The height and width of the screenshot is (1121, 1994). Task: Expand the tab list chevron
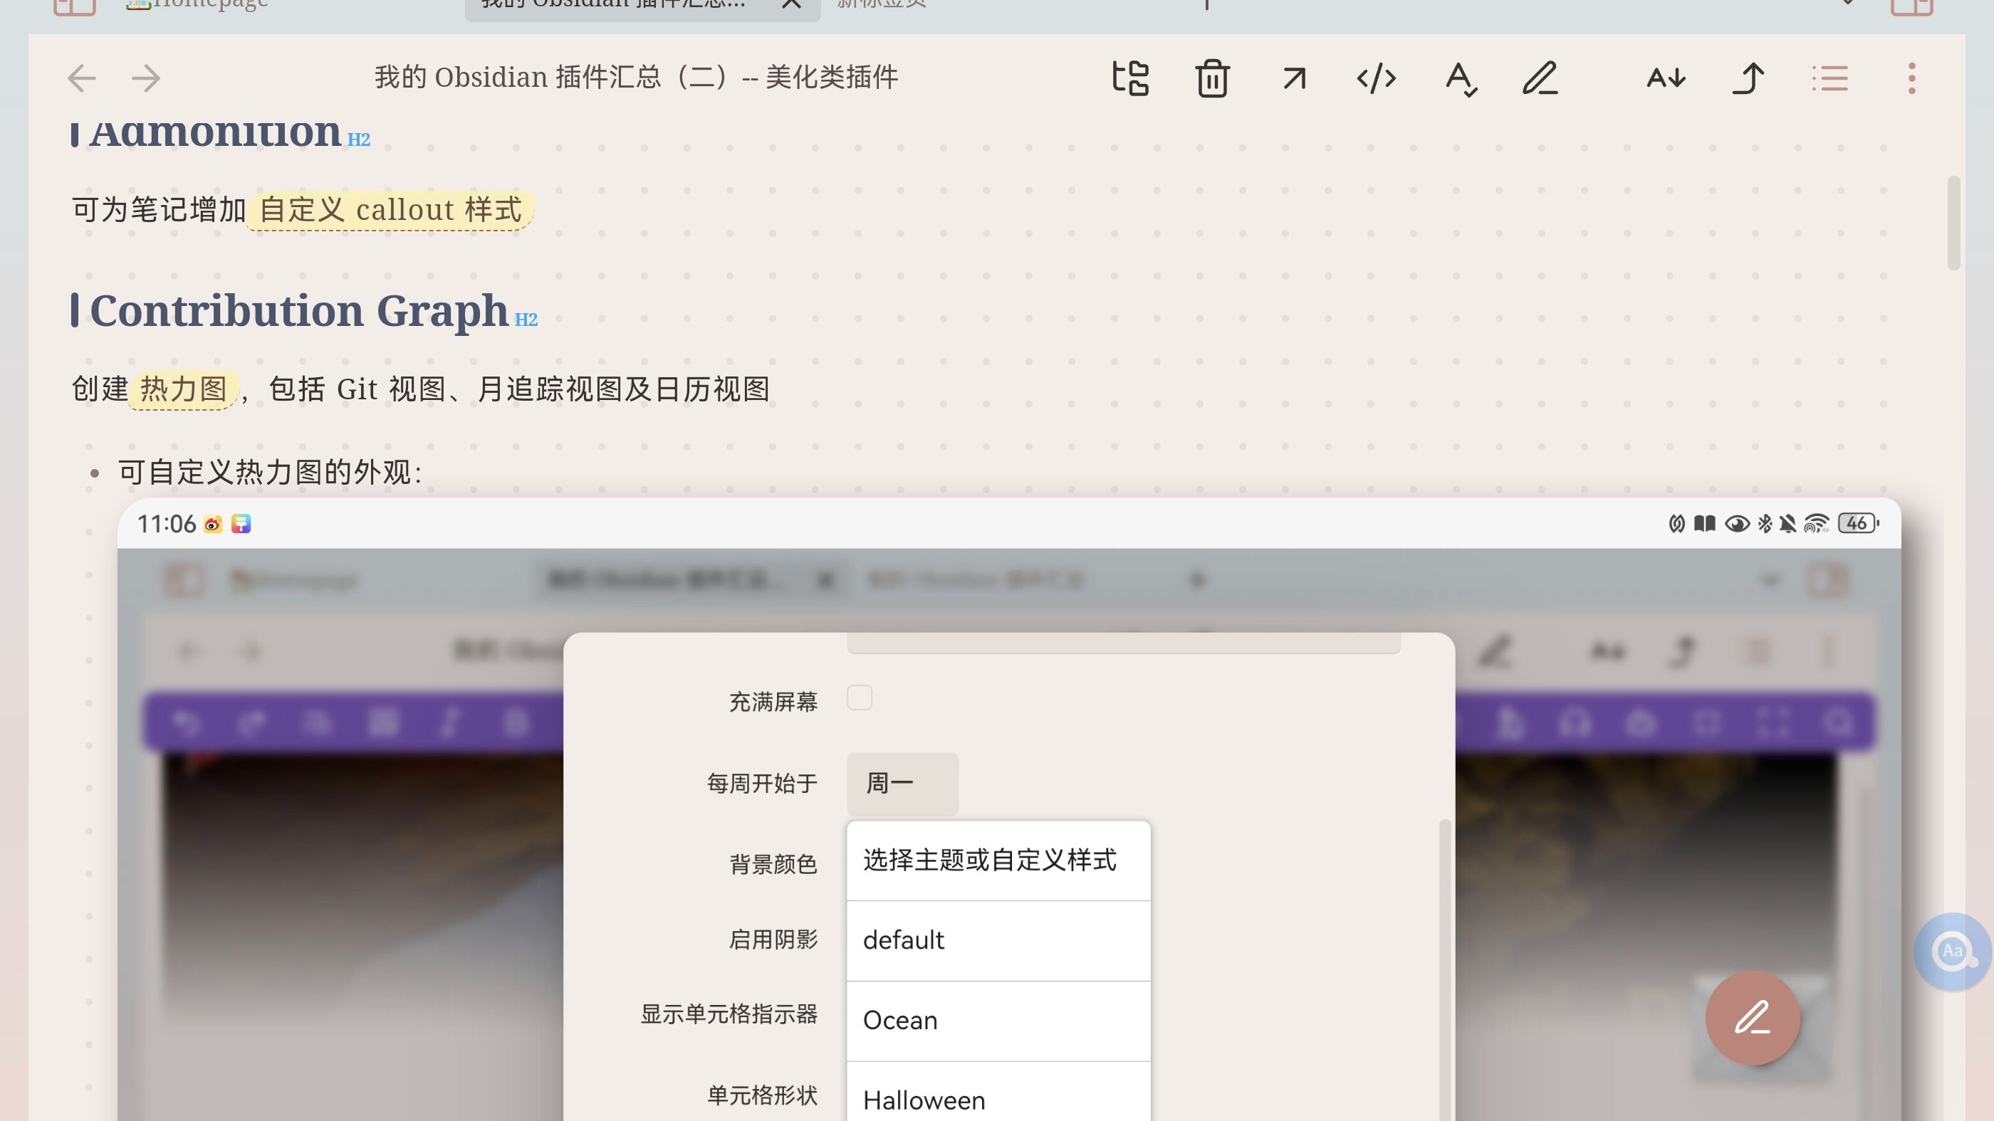tap(1848, 3)
